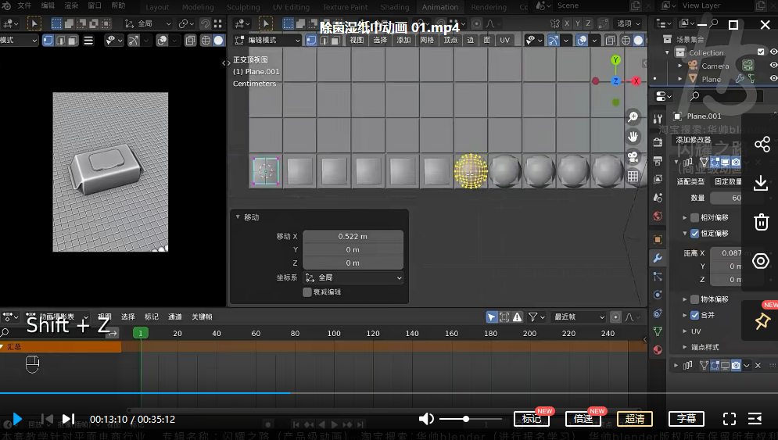Click the share icon on video sidebar
Screen dimensions: 778x440
coord(761,145)
